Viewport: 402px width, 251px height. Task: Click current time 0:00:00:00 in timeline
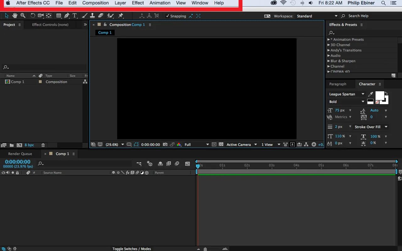coord(18,162)
